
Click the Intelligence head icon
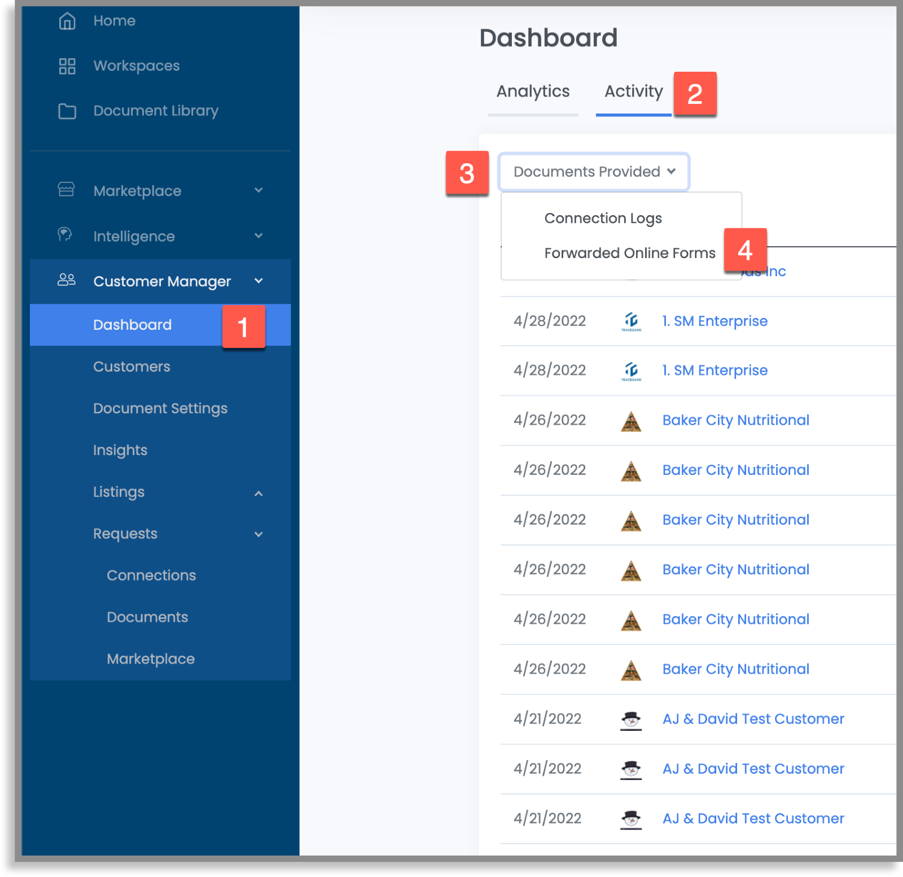pos(65,236)
